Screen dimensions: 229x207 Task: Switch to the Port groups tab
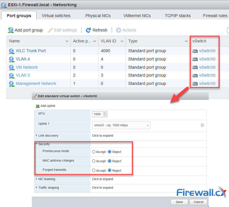[19, 16]
